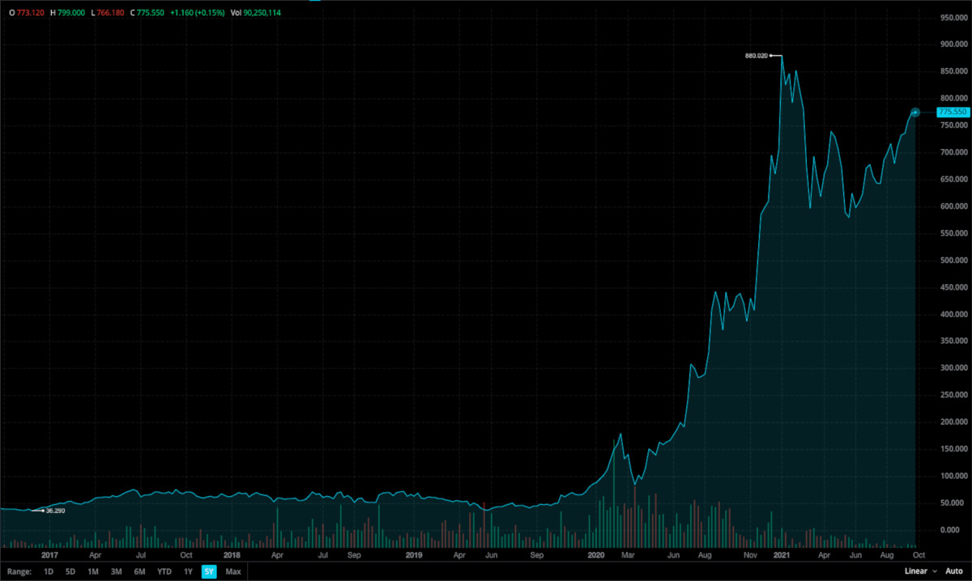Select the 1D range button
Screen dimensions: 972x581
pos(49,572)
